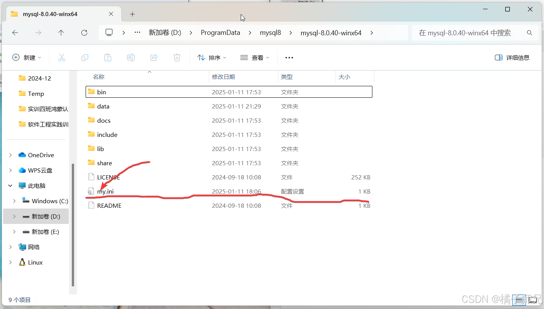This screenshot has height=309, width=544.
Task: Click the Linux penguin icon
Action: click(x=22, y=262)
